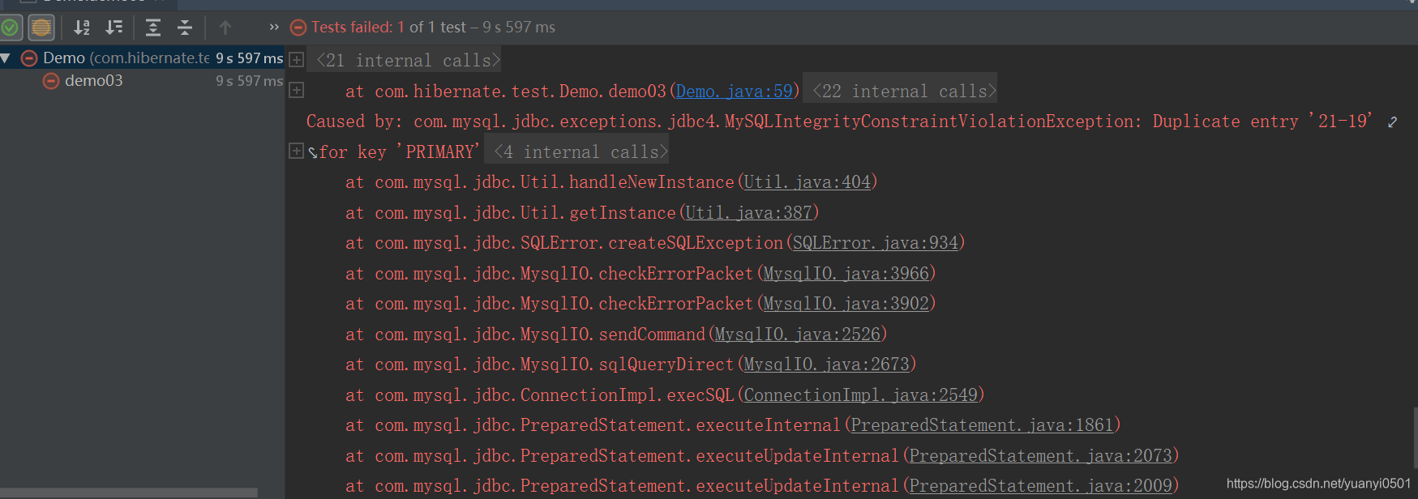Screen dimensions: 1418x499
Task: Click the Tests failed status text
Action: pos(433,27)
